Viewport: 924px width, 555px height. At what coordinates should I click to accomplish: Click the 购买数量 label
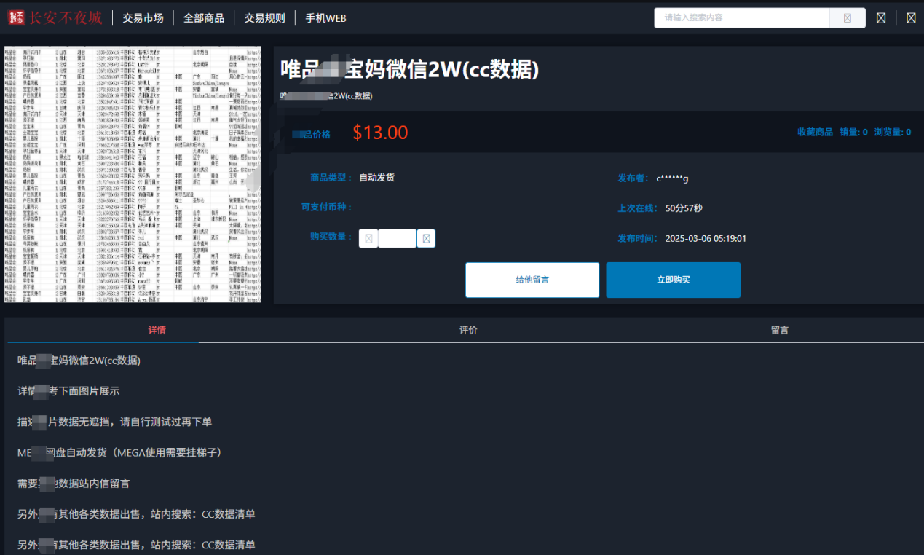(331, 237)
